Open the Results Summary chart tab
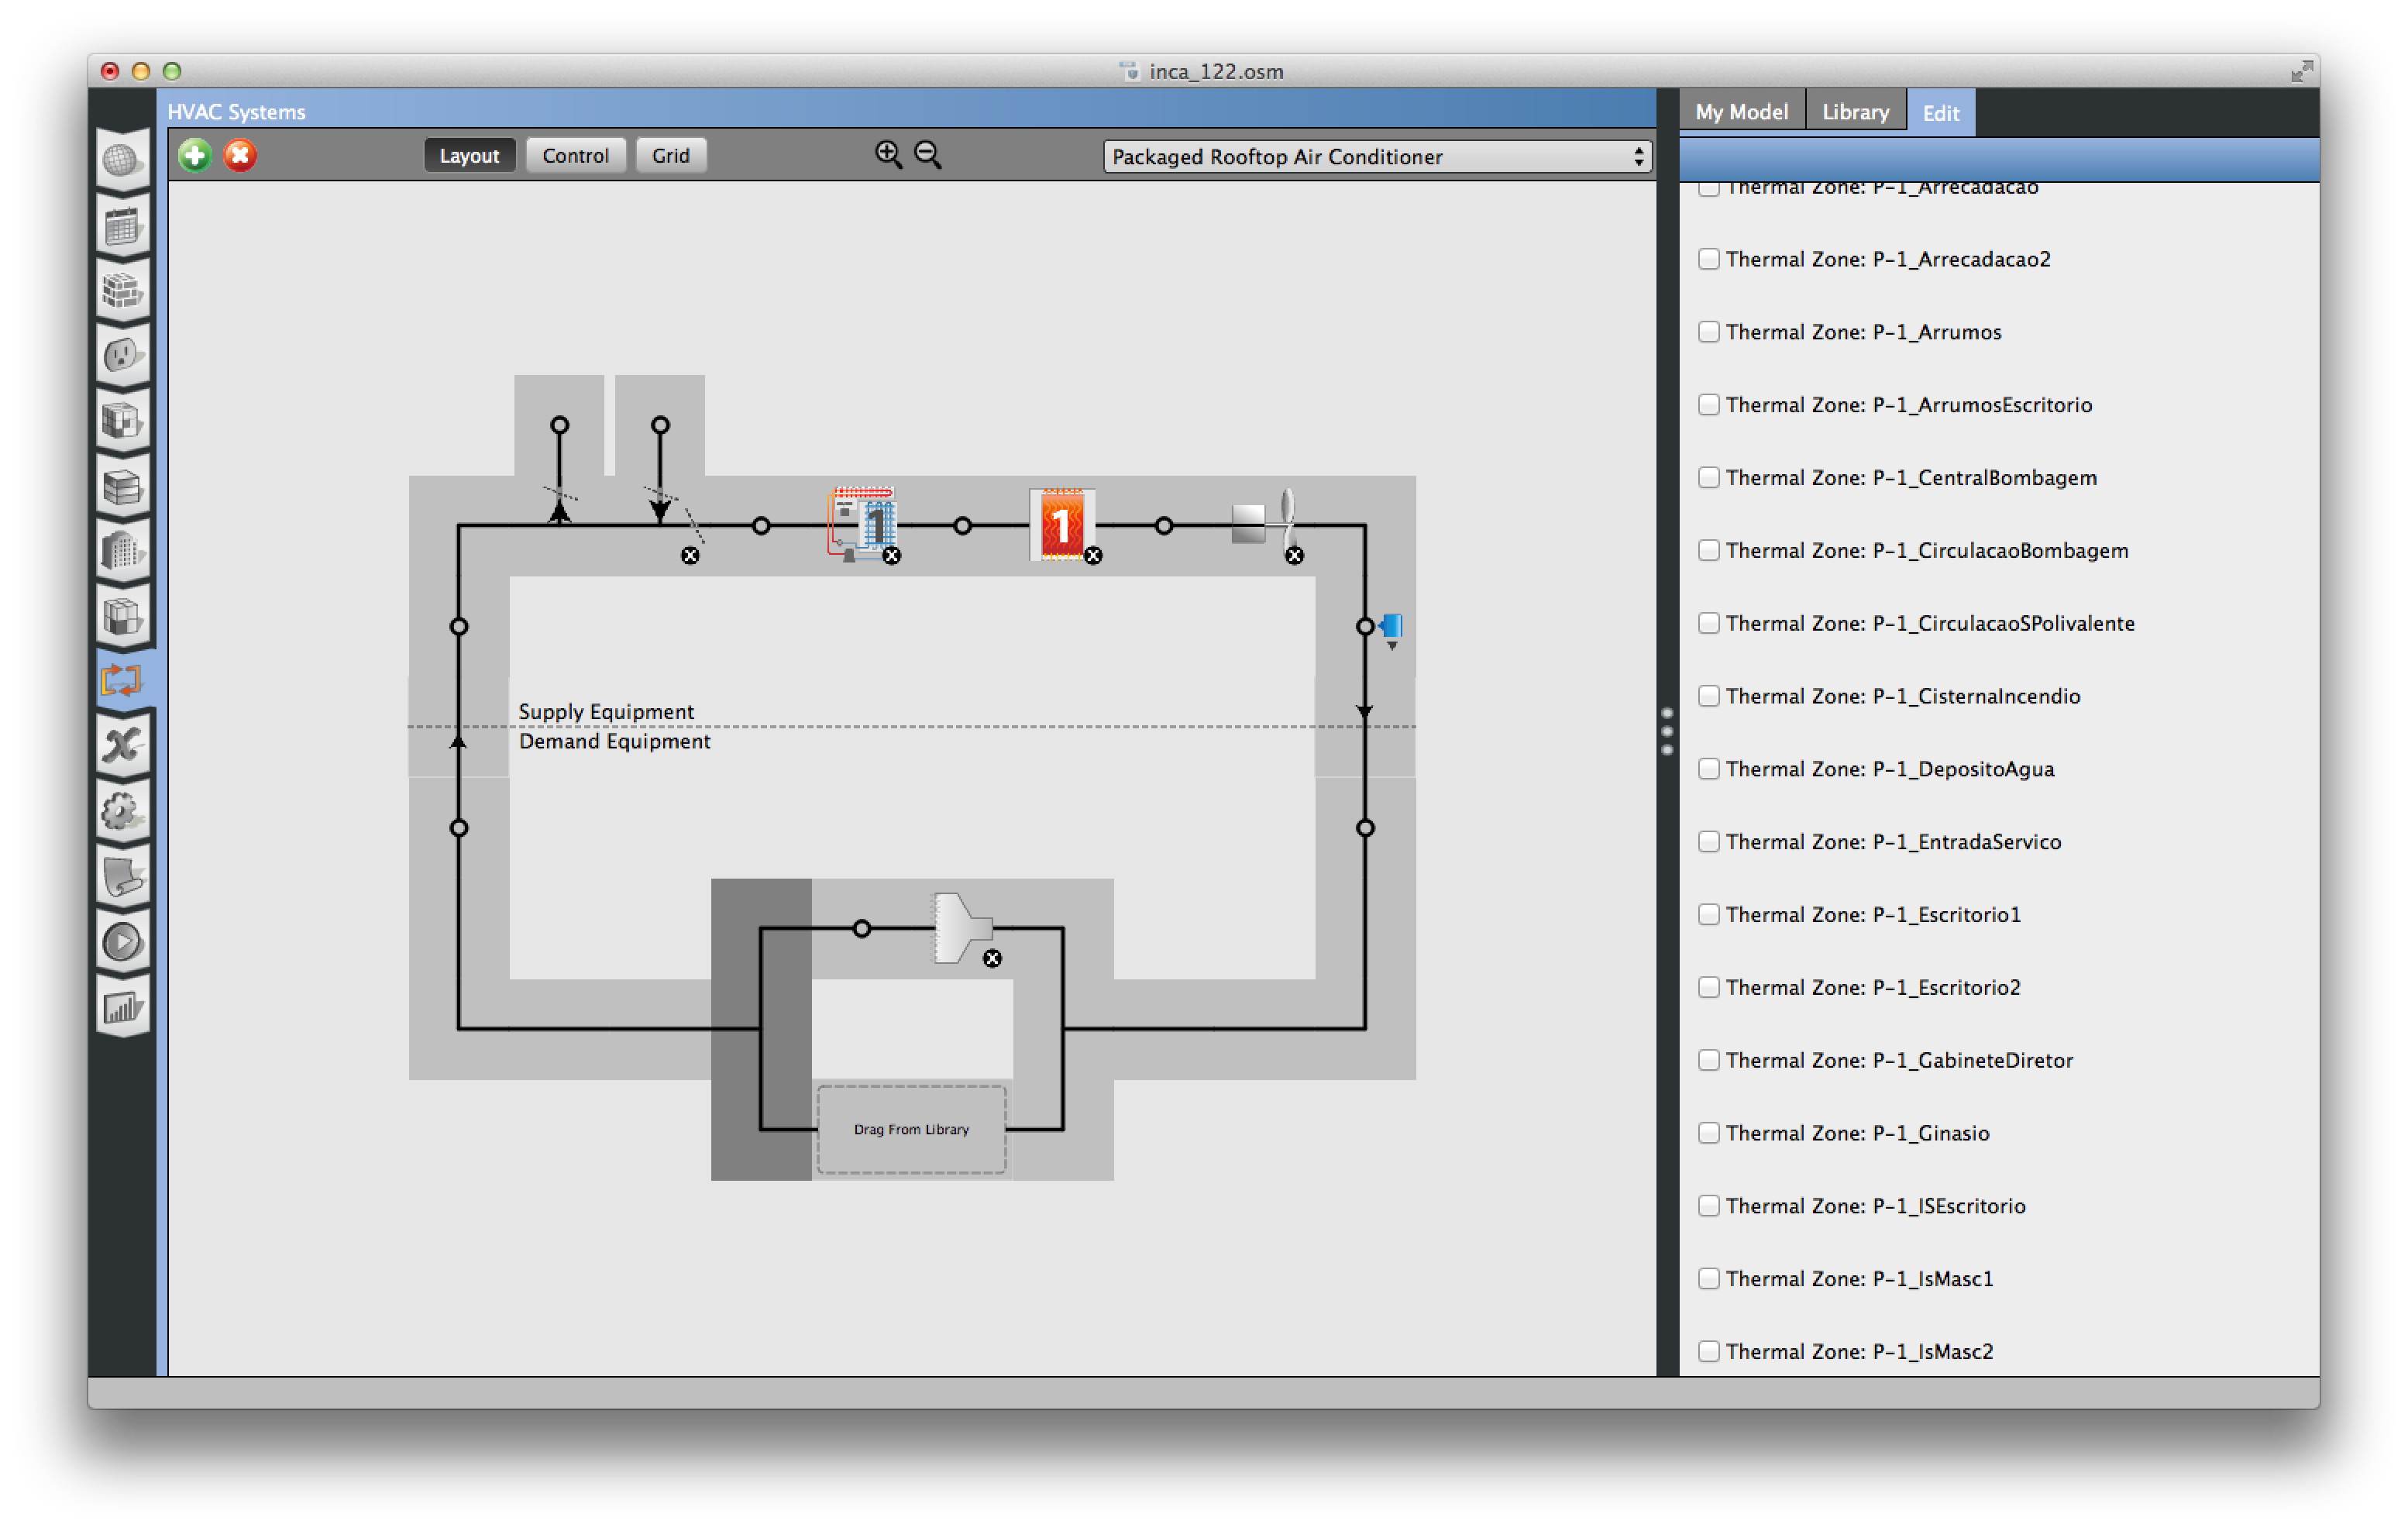The width and height of the screenshot is (2408, 1531). [122, 1007]
